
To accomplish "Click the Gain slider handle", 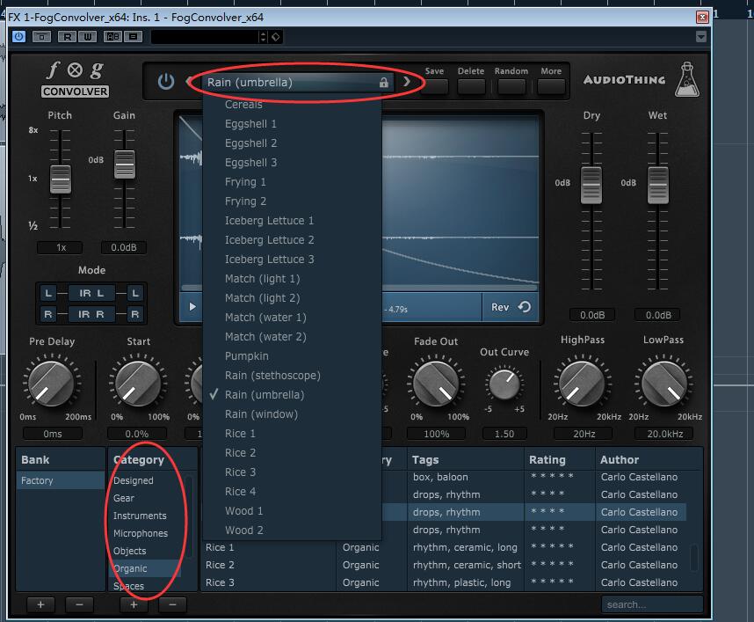I will tap(125, 164).
